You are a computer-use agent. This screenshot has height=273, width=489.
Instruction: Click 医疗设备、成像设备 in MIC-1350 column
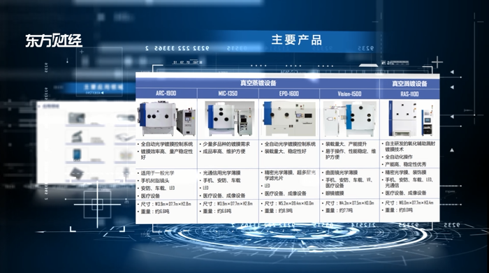coord(224,195)
